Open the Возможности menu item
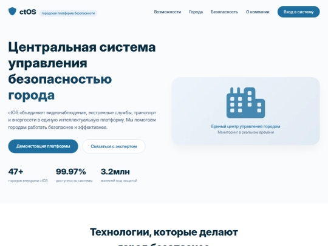The image size is (328, 246). click(168, 12)
